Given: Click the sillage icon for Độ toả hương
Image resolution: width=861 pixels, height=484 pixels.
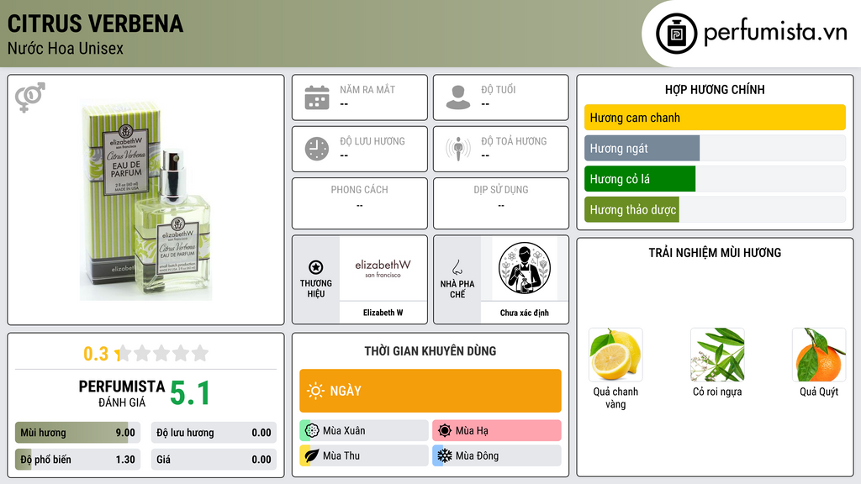Looking at the screenshot, I should pos(458,149).
